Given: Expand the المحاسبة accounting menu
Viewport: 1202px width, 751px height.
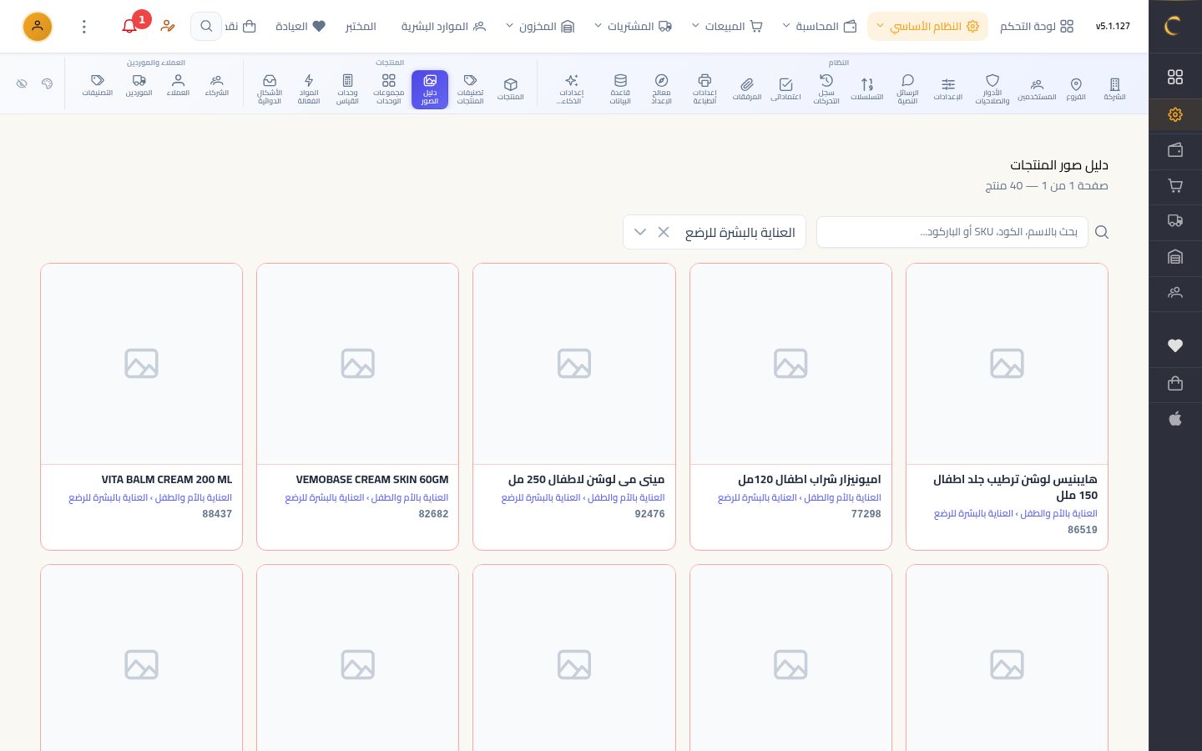Looking at the screenshot, I should pos(819,27).
